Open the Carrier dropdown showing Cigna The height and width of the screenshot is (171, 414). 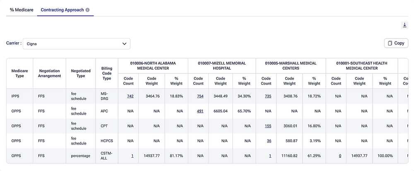[77, 44]
